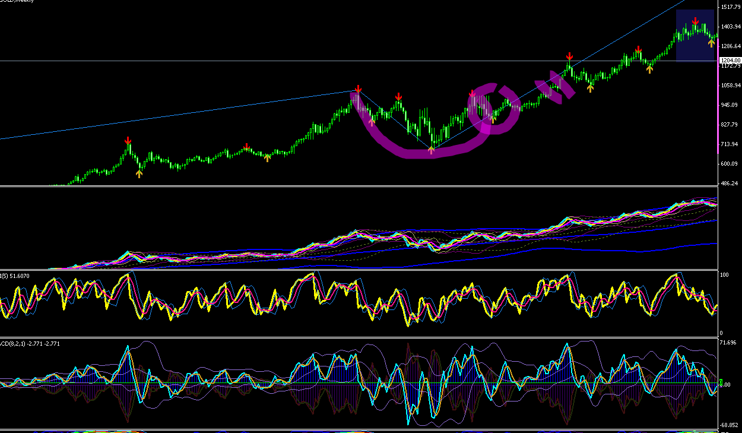Click the 1517.79 price axis value

pyautogui.click(x=731, y=7)
